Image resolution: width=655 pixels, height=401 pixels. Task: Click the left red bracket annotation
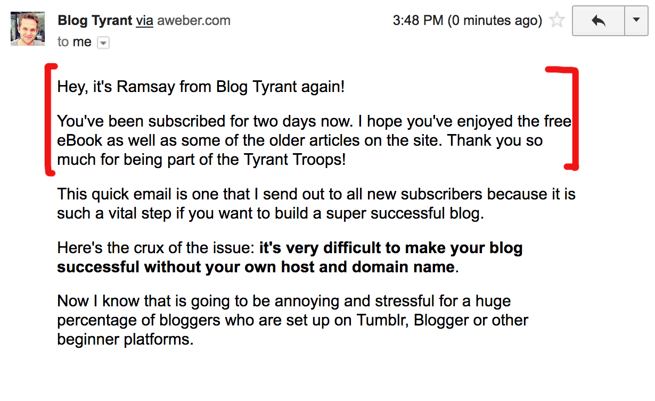pos(50,119)
